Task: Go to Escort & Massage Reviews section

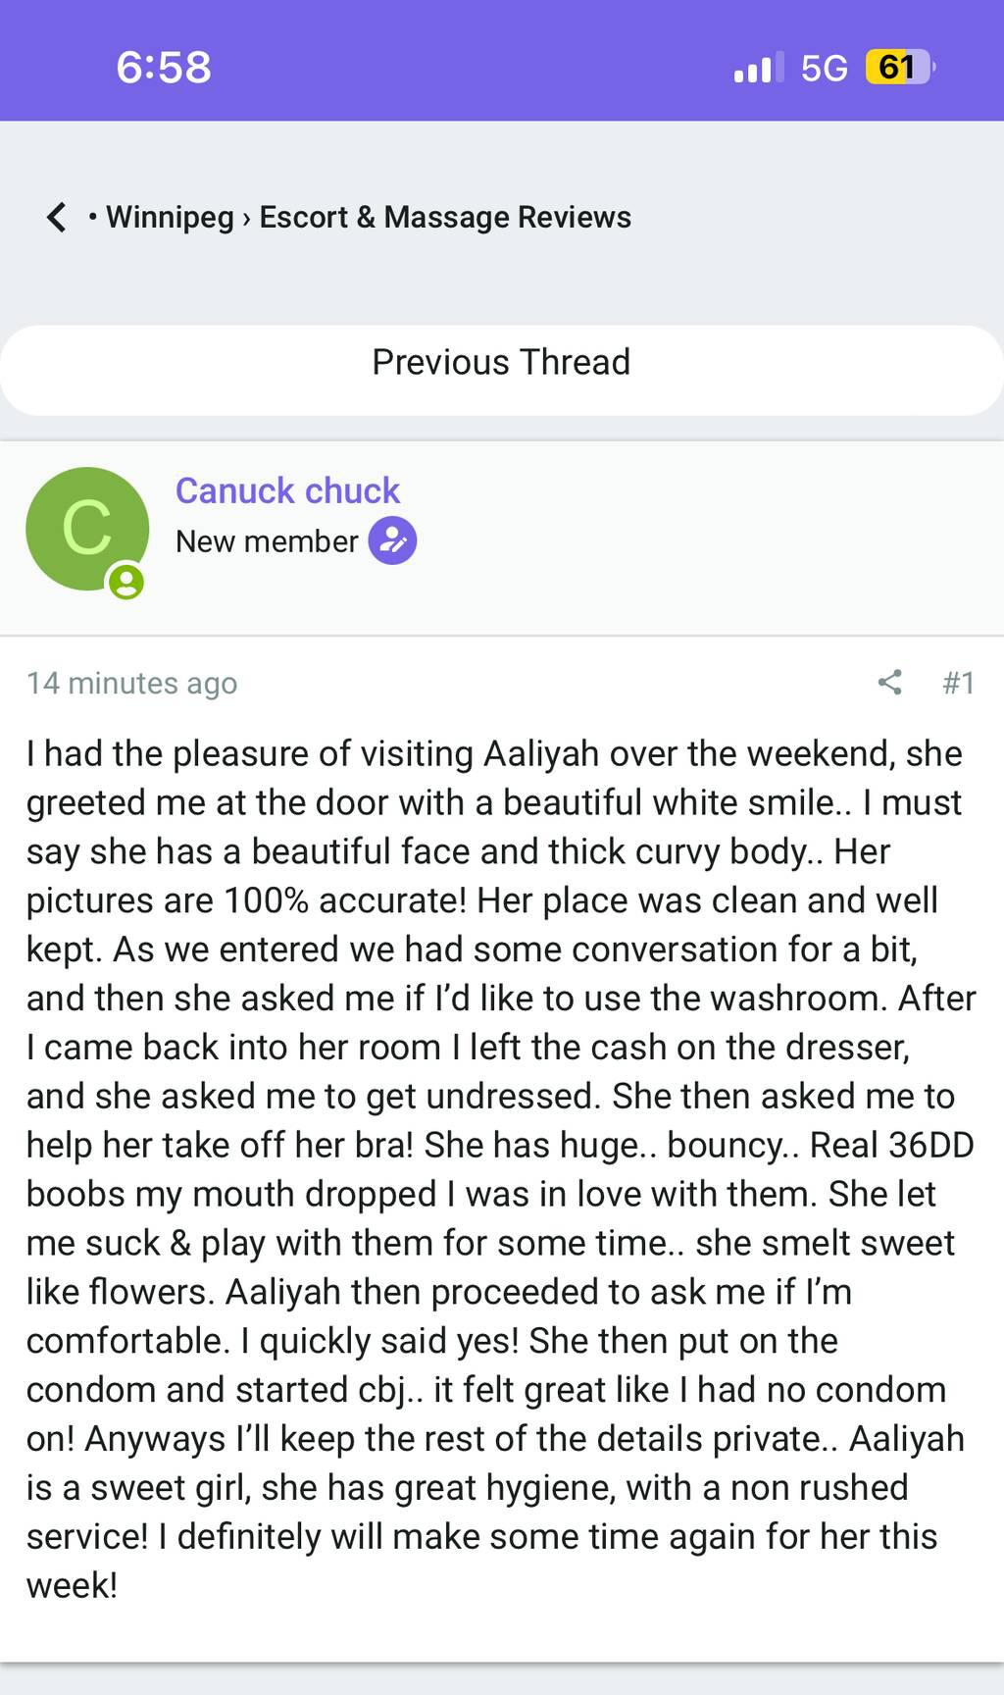Action: point(445,217)
